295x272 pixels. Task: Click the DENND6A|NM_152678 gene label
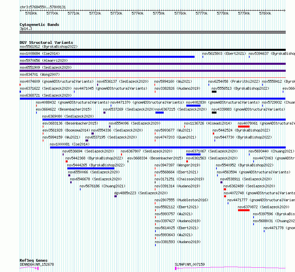(37, 264)
